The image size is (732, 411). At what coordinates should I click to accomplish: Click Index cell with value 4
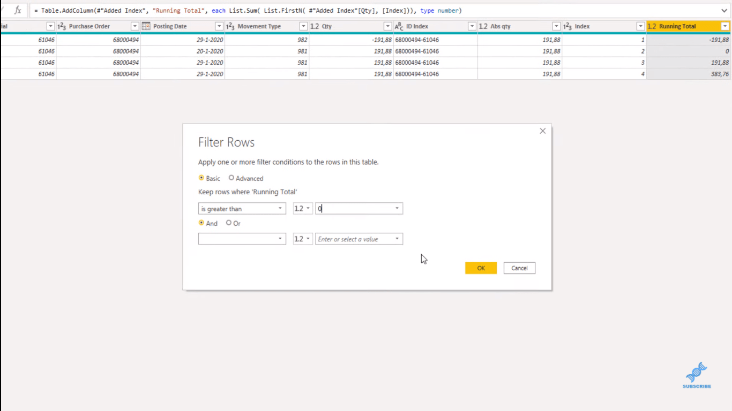[x=604, y=74]
